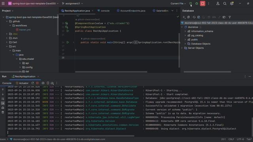Image resolution: width=253 pixels, height=142 pixels.
Task: Open Search Everywhere magnifier
Action: click(225, 4)
